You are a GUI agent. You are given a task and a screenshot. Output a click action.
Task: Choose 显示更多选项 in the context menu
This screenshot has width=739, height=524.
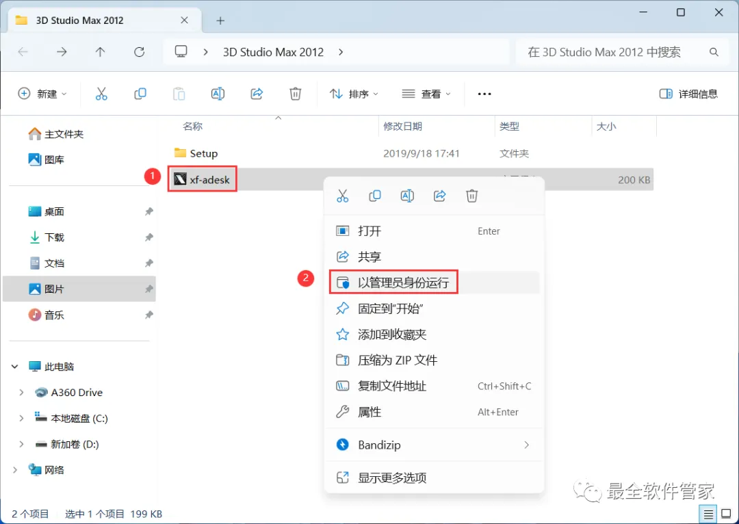[x=434, y=477]
